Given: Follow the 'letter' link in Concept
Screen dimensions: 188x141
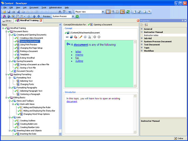Looking at the screenshot, I should tap(78, 52).
